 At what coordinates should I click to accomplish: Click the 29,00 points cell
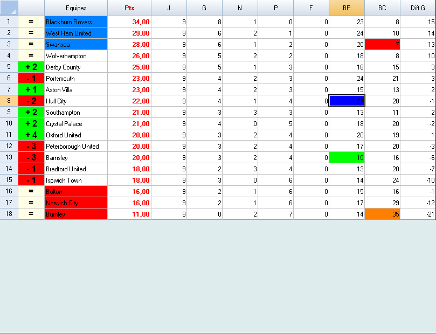coord(129,33)
